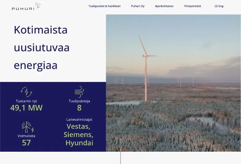Click the Laitevalmistajat label

[x=79, y=120]
